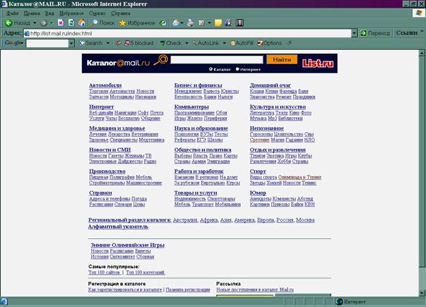426x307 pixels.
Task: Select the Каталог search radio button
Action: pyautogui.click(x=211, y=69)
